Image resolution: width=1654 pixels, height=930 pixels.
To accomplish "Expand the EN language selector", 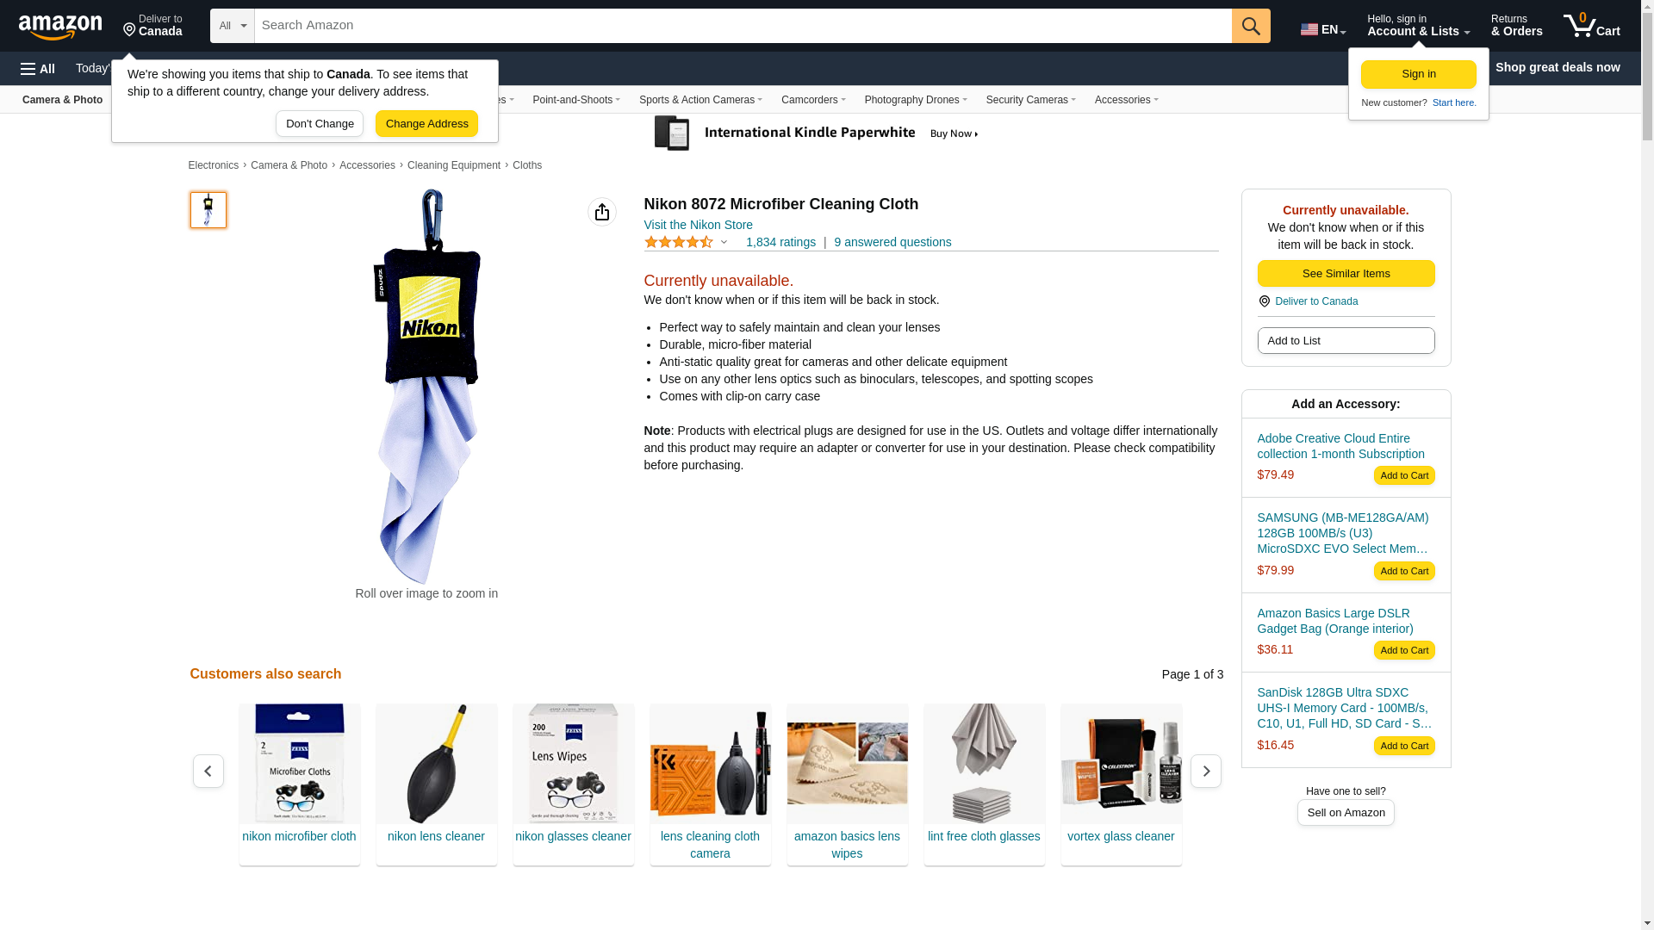I will [x=1323, y=29].
